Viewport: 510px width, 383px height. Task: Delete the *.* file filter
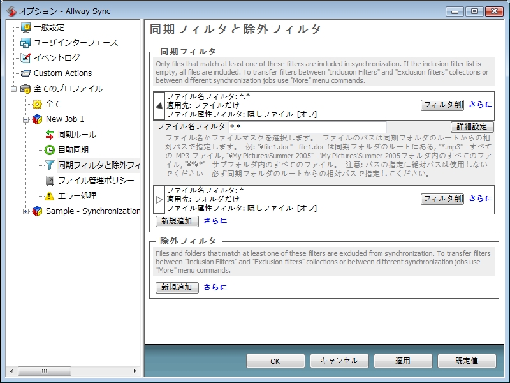tap(442, 105)
